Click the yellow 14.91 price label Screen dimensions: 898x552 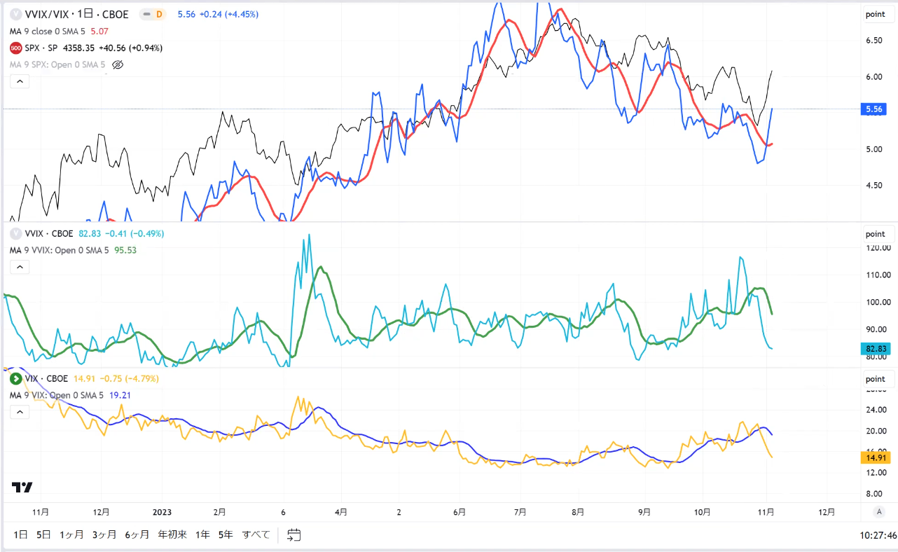pyautogui.click(x=874, y=458)
